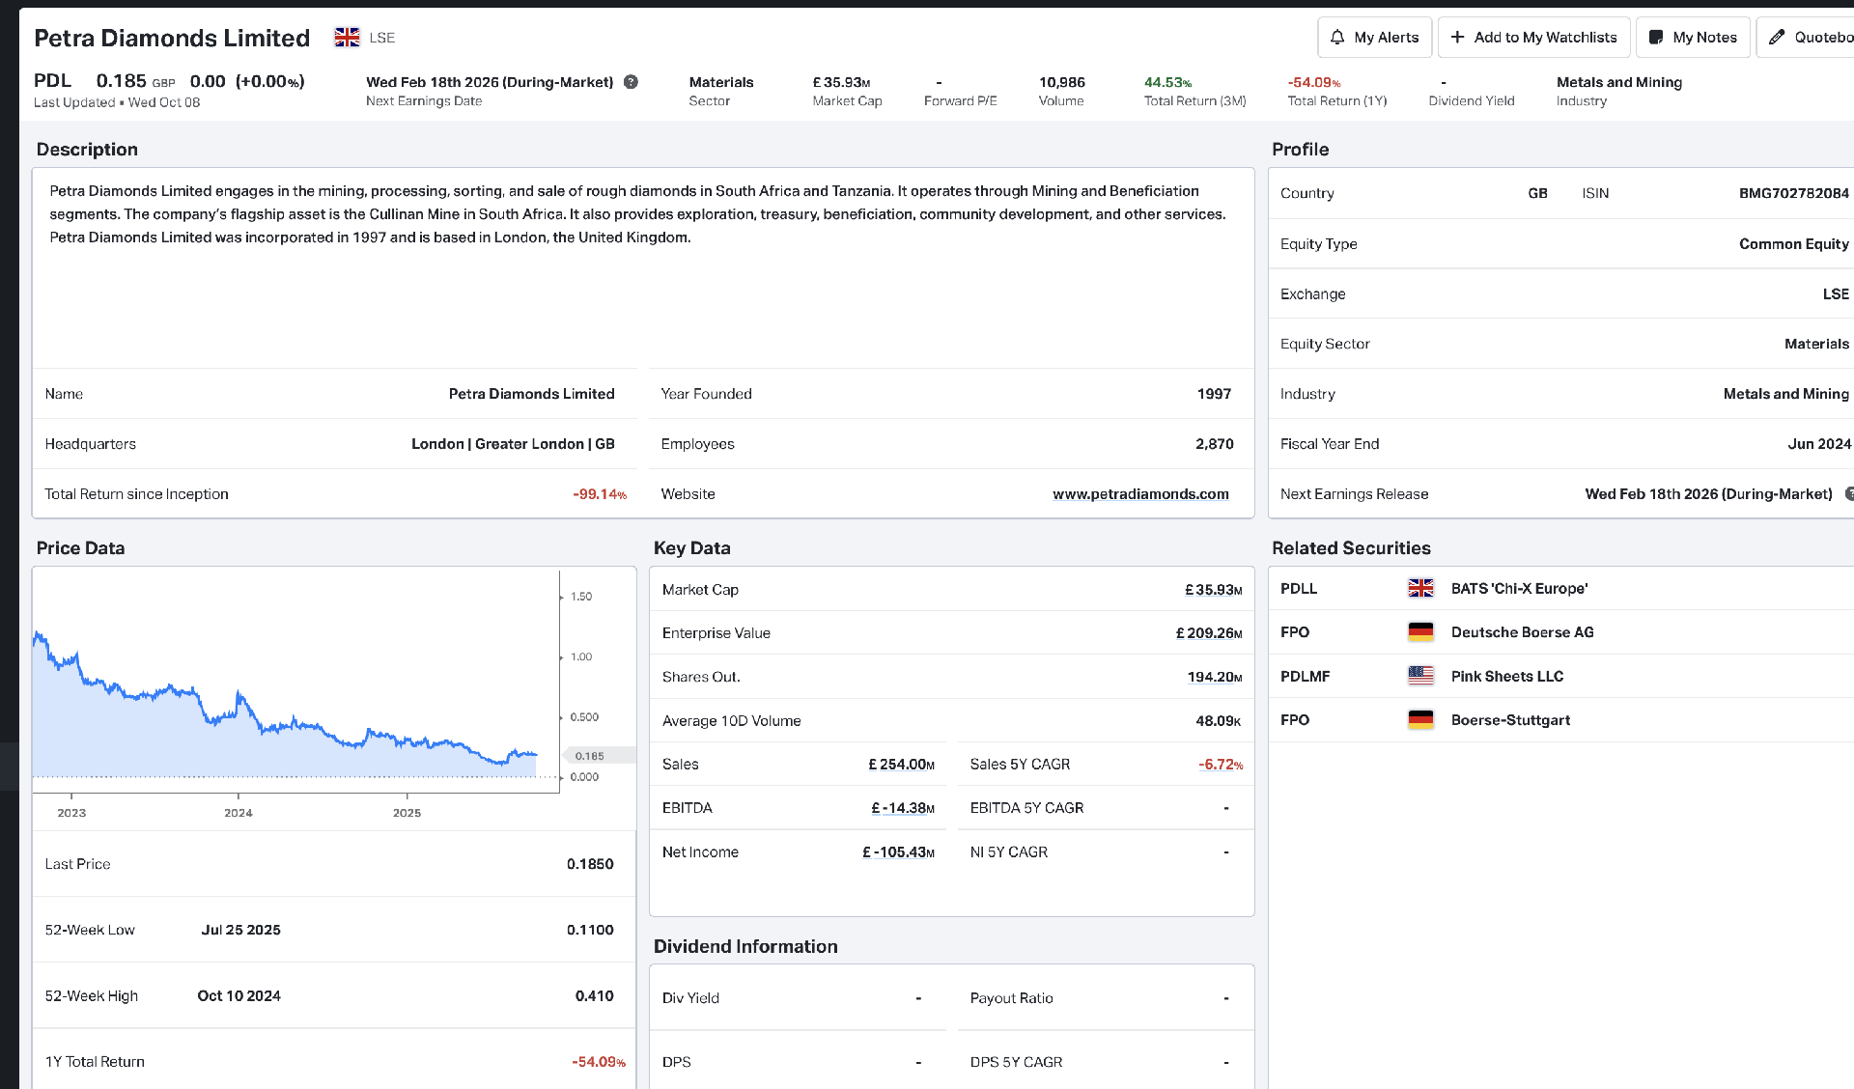Click the plus icon for Watchlists
Image resolution: width=1854 pixels, height=1089 pixels.
click(1458, 38)
